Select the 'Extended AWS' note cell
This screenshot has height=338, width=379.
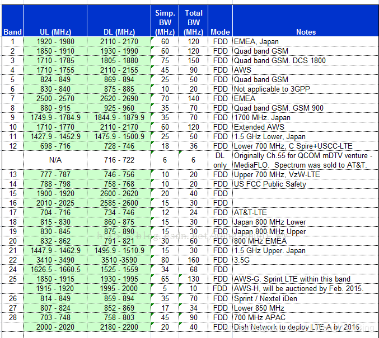[306, 127]
